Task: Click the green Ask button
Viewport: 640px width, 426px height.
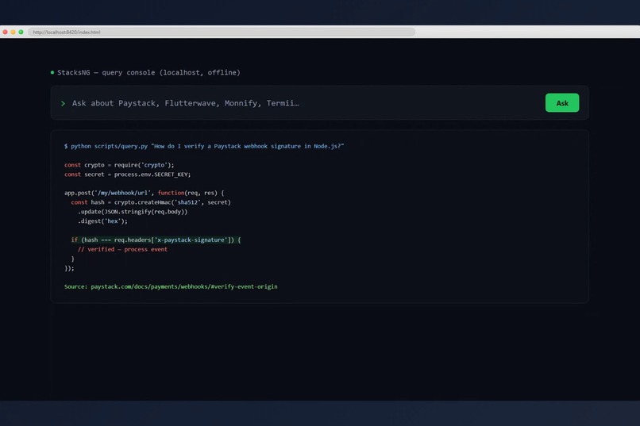Action: 562,102
